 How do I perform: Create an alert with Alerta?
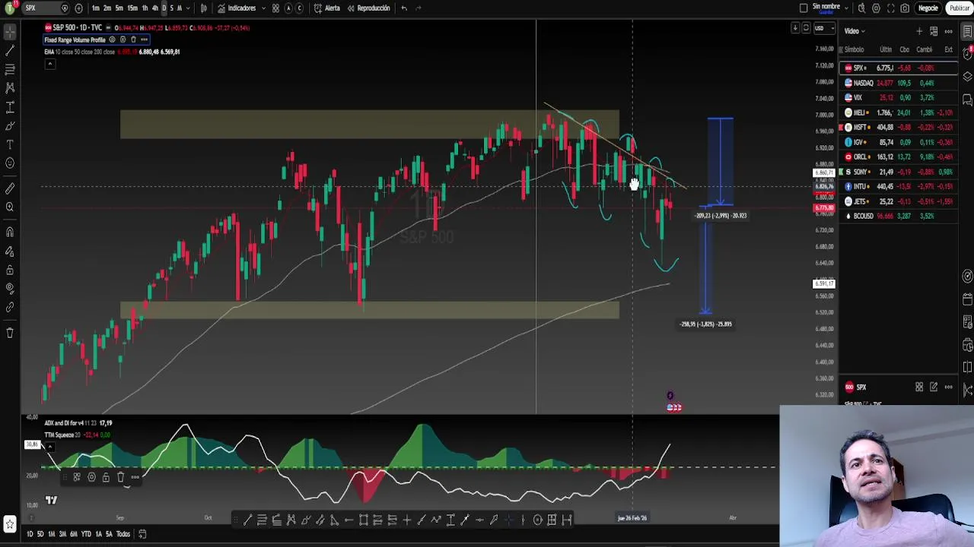pos(327,8)
